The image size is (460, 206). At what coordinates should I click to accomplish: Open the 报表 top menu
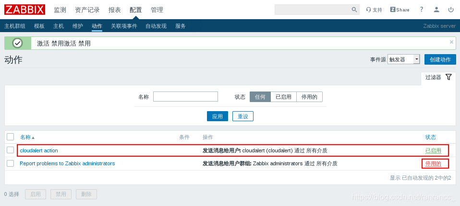coord(114,10)
